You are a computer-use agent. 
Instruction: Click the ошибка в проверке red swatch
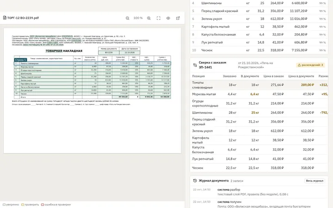point(43,205)
